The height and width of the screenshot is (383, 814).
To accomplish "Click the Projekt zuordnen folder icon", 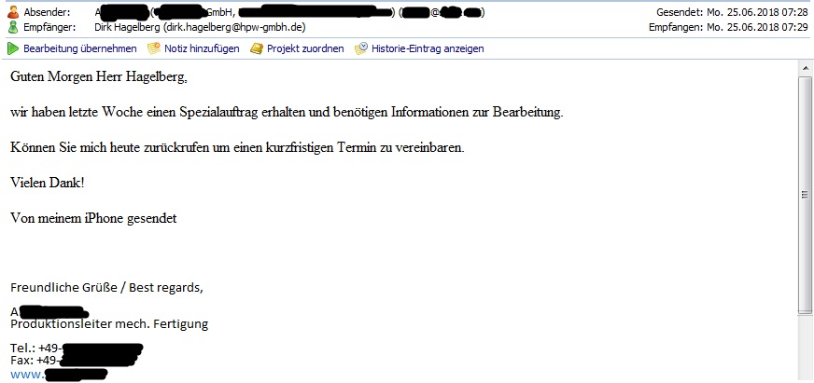I will pyautogui.click(x=257, y=48).
